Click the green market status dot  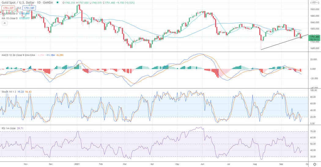coord(57,3)
